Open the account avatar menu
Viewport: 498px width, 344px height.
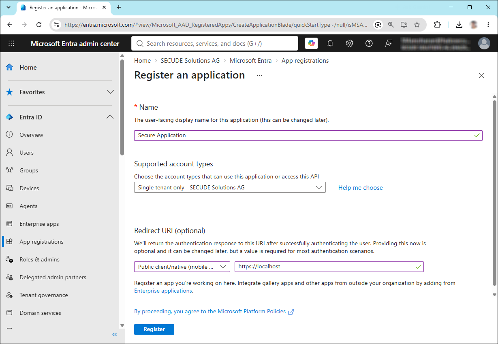484,43
